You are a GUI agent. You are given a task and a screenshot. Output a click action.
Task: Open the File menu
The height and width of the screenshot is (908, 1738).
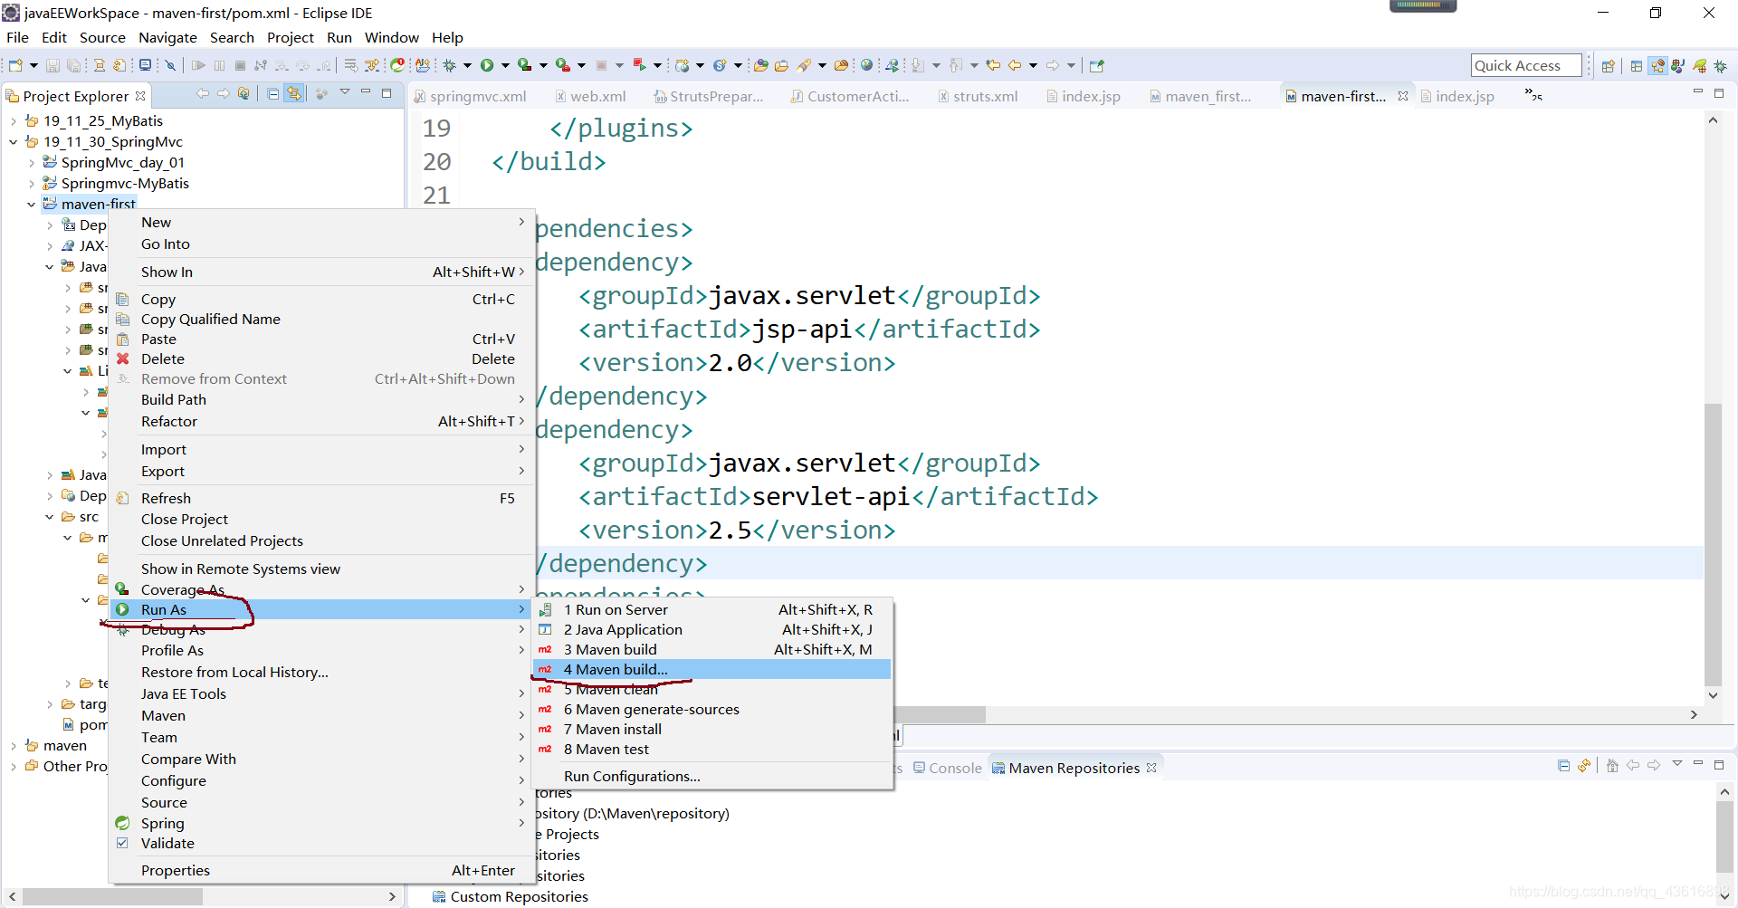click(x=17, y=37)
